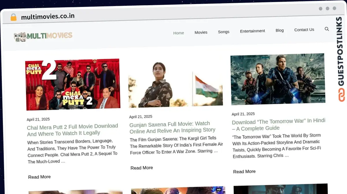
Task: Click the date above Gunjan Saxena title
Action: coord(141,117)
